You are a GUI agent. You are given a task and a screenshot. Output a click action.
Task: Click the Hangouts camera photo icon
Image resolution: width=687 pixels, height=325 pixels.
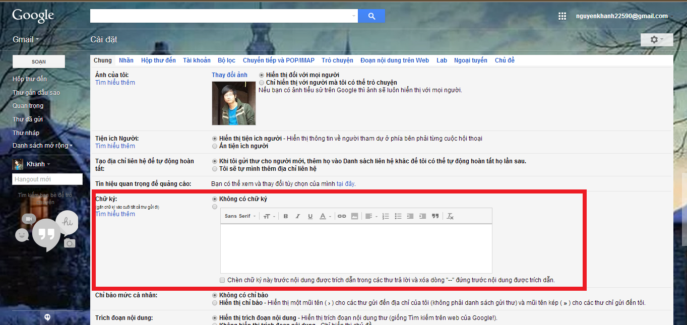pyautogui.click(x=70, y=243)
